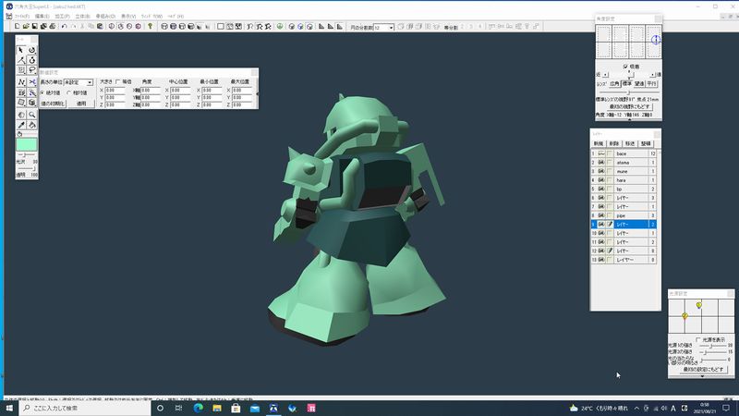Viewport: 739px width, 416px height.
Task: Toggle the edit checkbox of the hara layer
Action: [x=610, y=180]
